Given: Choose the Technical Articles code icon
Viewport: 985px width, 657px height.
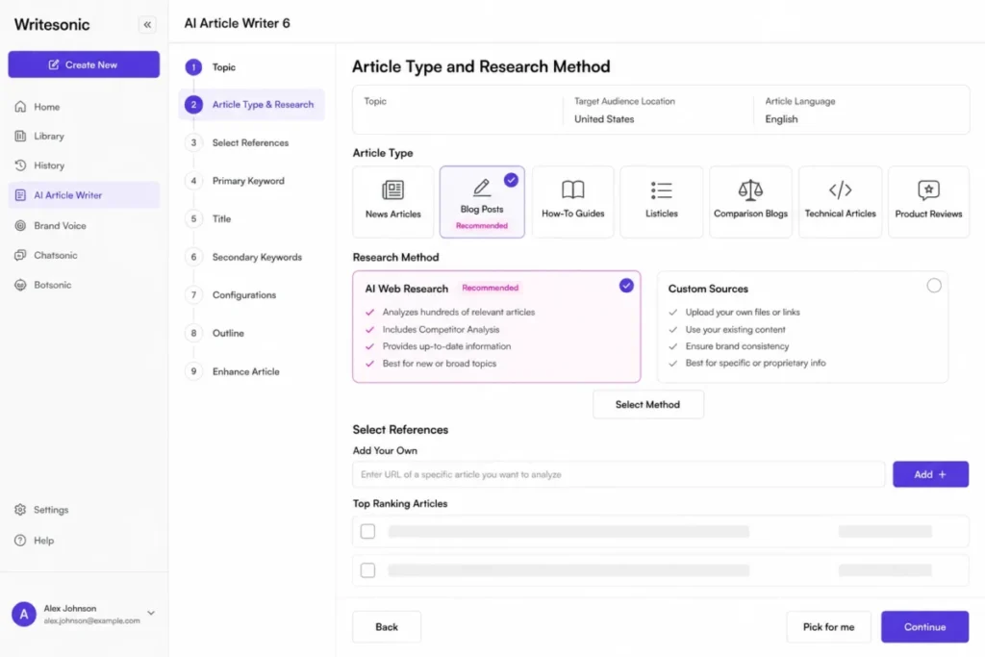Looking at the screenshot, I should click(840, 190).
